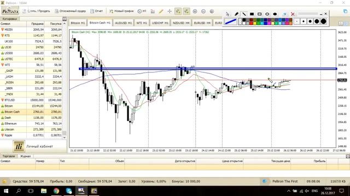
Task: Select the US500 quote row
Action: [31, 53]
